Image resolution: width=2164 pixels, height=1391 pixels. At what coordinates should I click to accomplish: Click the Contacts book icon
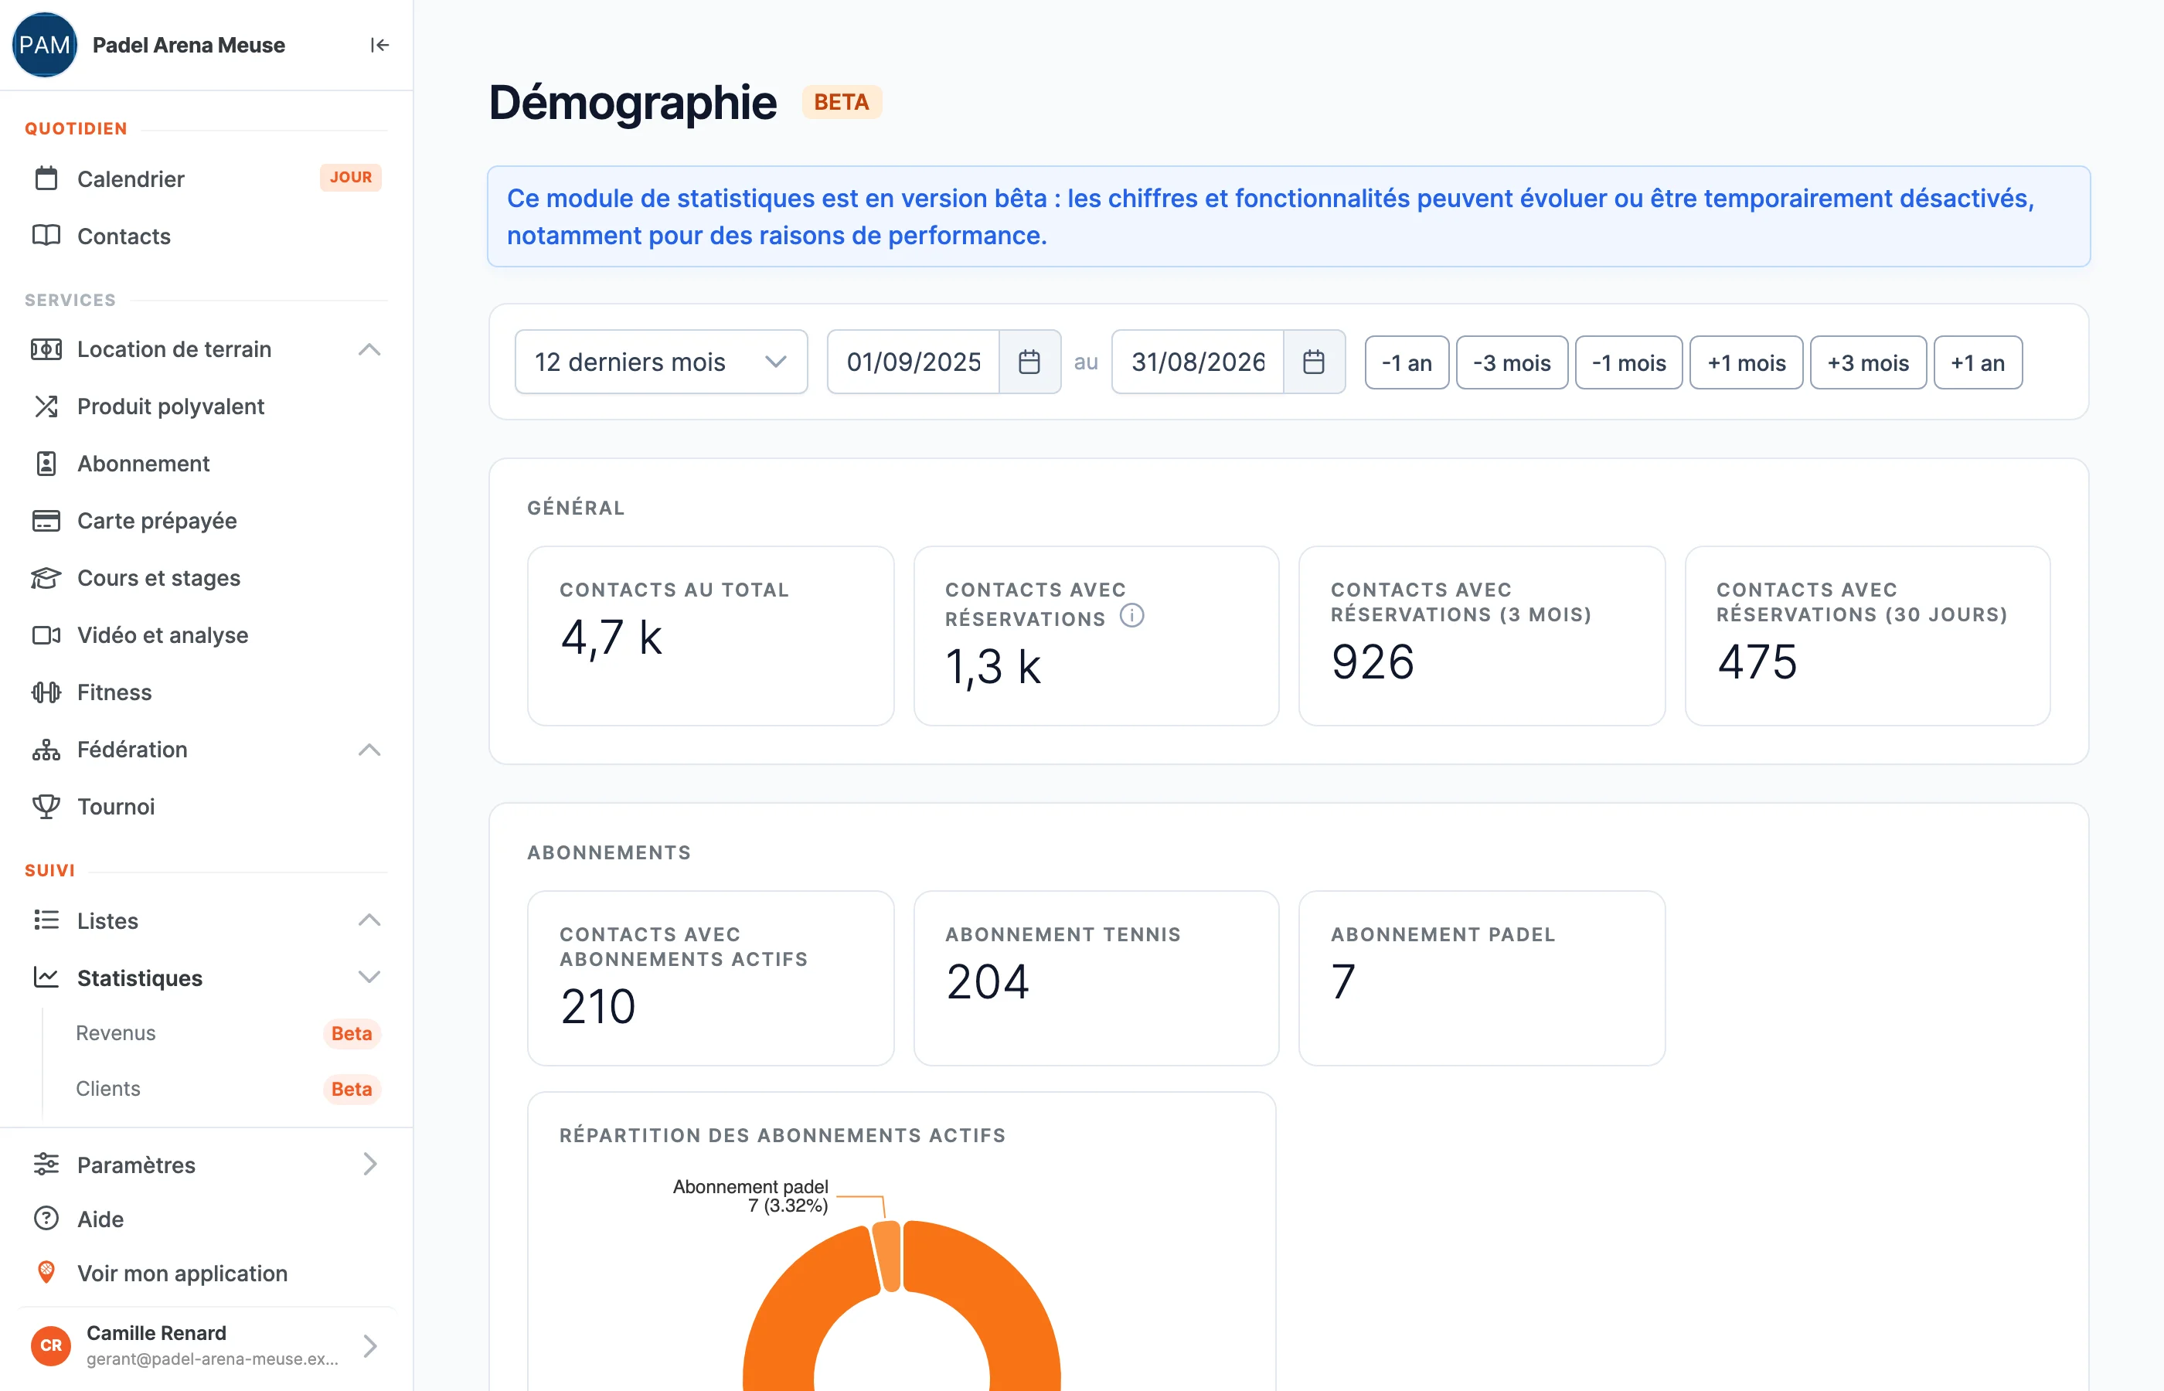tap(46, 236)
